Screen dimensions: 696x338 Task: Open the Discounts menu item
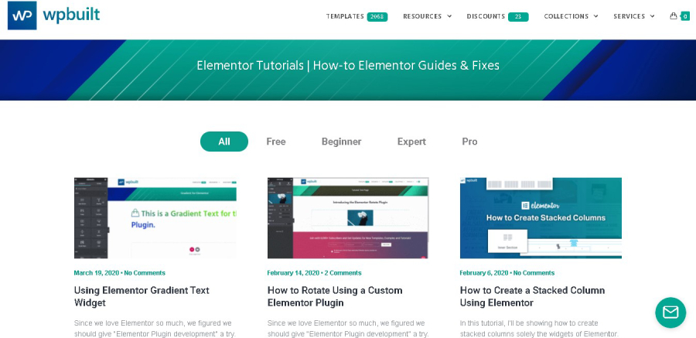pyautogui.click(x=486, y=16)
